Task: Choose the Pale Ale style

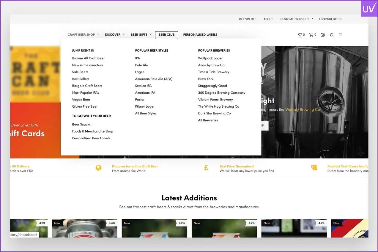Action: click(x=141, y=65)
